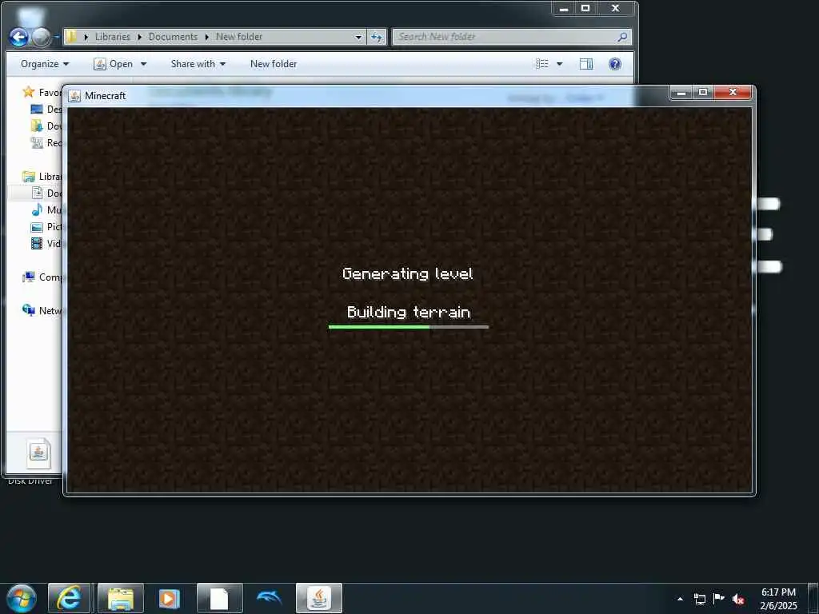Click the Building terrain text
Image resolution: width=819 pixels, height=614 pixels.
click(x=409, y=313)
